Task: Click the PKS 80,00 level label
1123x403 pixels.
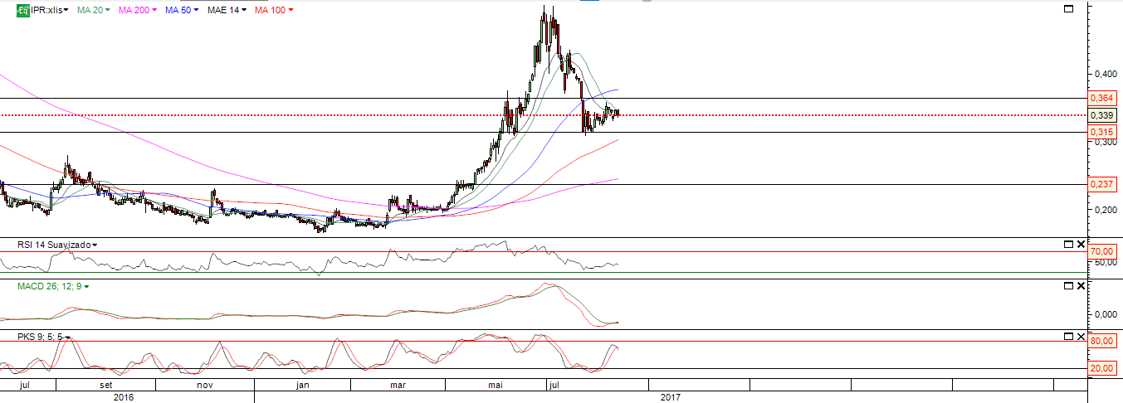Action: 1102,341
